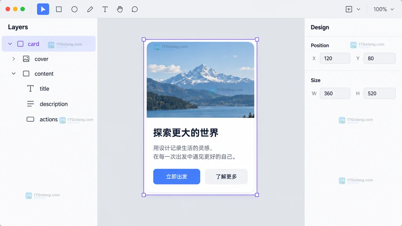The height and width of the screenshot is (226, 402).
Task: Click the description layer paragraph icon
Action: (30, 104)
